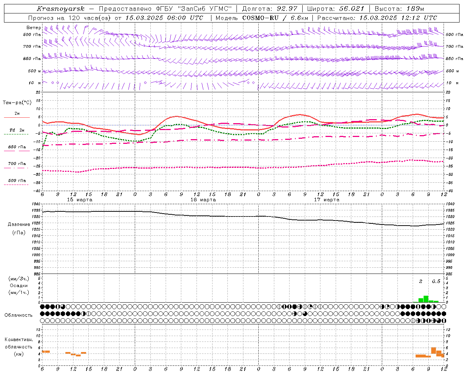Click the 500 м wind level label on left

[x=35, y=71]
